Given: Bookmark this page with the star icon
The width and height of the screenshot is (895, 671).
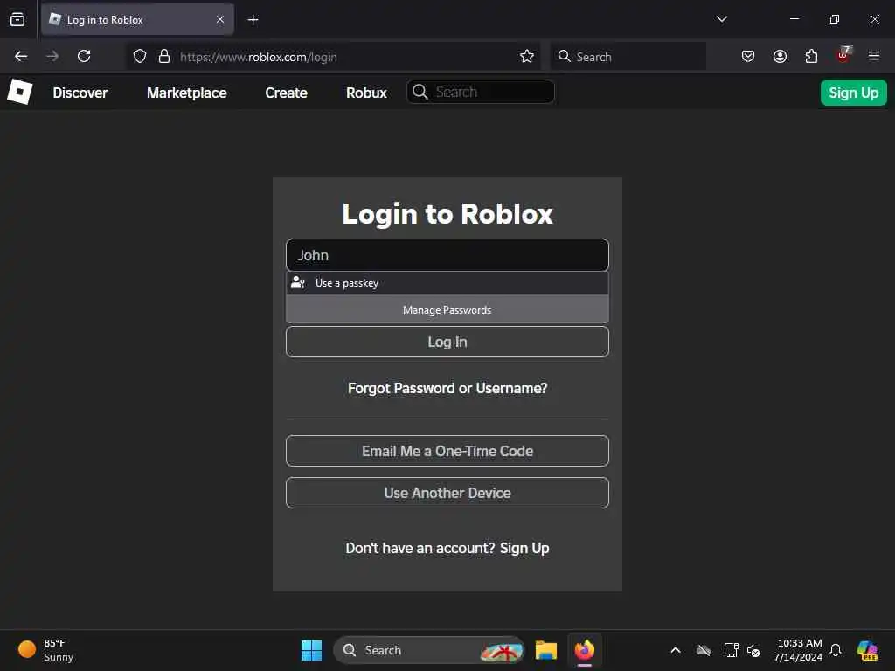Looking at the screenshot, I should click(x=527, y=56).
